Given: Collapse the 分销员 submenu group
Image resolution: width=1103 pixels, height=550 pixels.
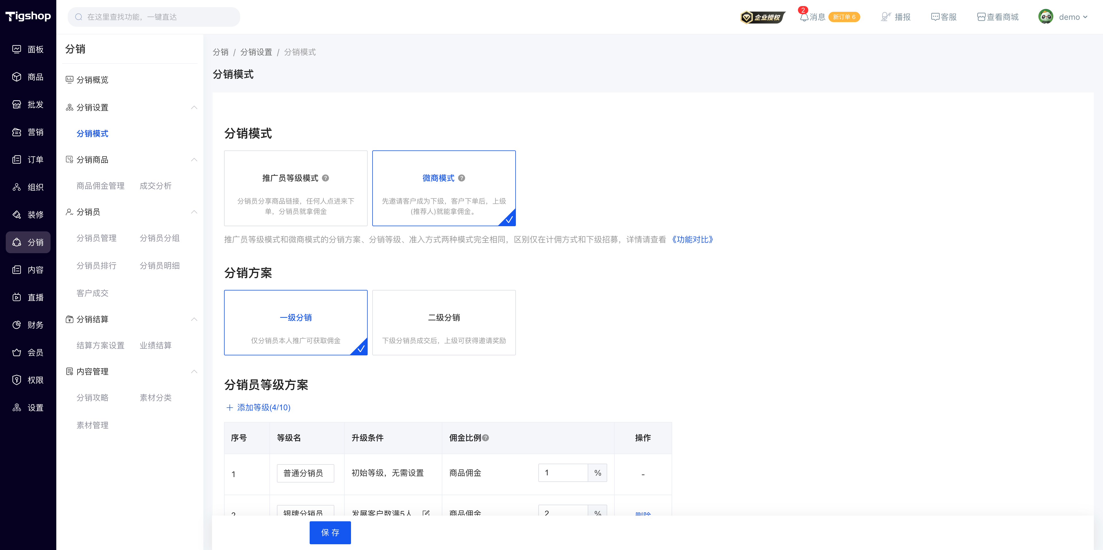Looking at the screenshot, I should point(194,212).
